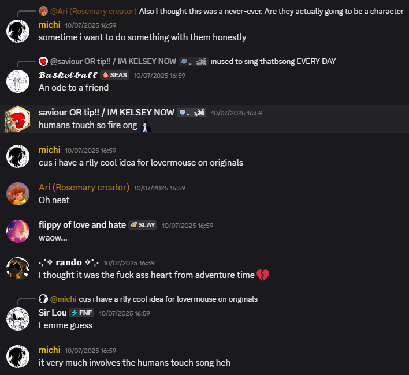Click the broken heart emoji in rando's message
Image resolution: width=409 pixels, height=375 pixels.
tap(263, 275)
